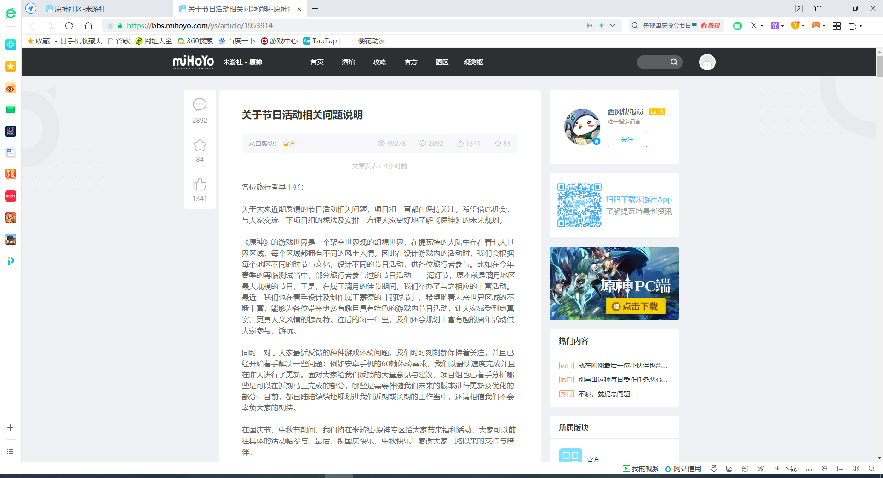Open the browser hamburger menu
This screenshot has width=883, height=478.
[x=874, y=26]
